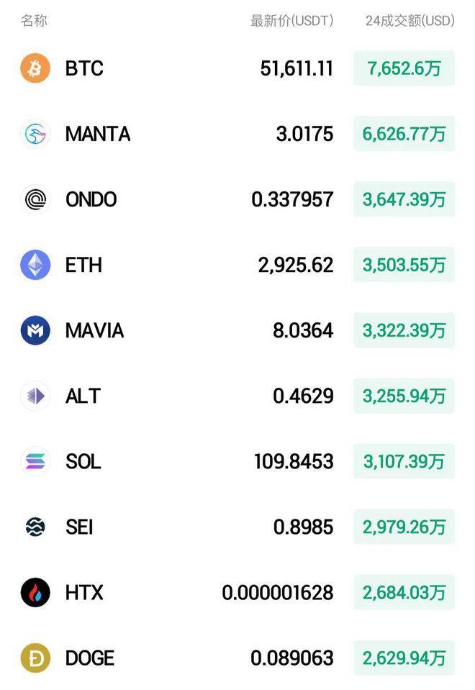Sort by the 名称 column header
Viewport: 475px width, 690px height.
[x=34, y=20]
